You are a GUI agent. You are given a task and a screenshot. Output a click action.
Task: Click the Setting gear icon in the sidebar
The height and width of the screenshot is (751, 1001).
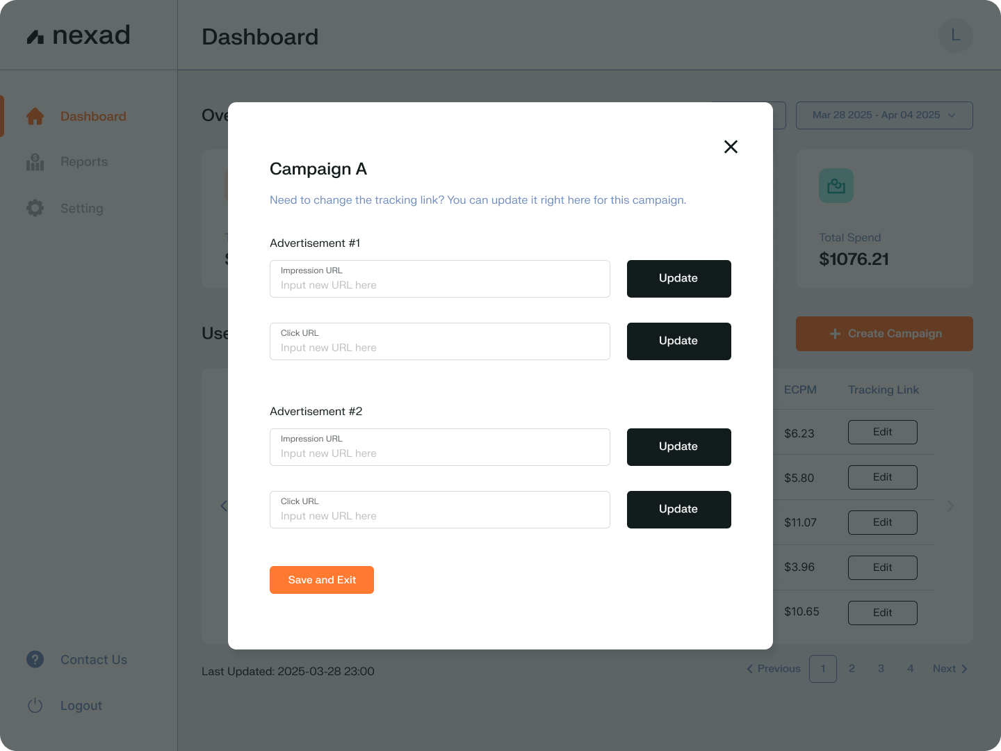35,208
